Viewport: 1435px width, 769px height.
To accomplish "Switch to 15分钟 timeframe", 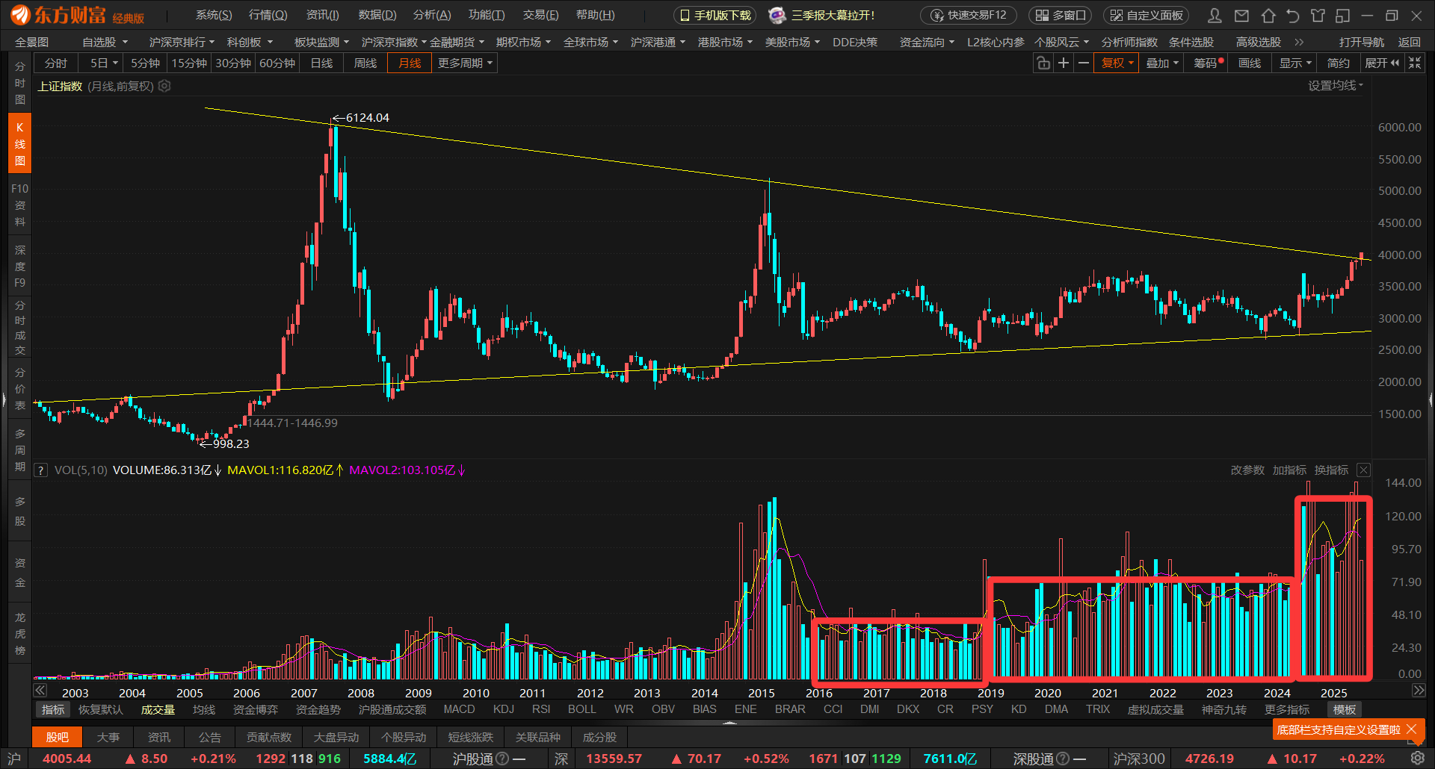I will (x=189, y=63).
